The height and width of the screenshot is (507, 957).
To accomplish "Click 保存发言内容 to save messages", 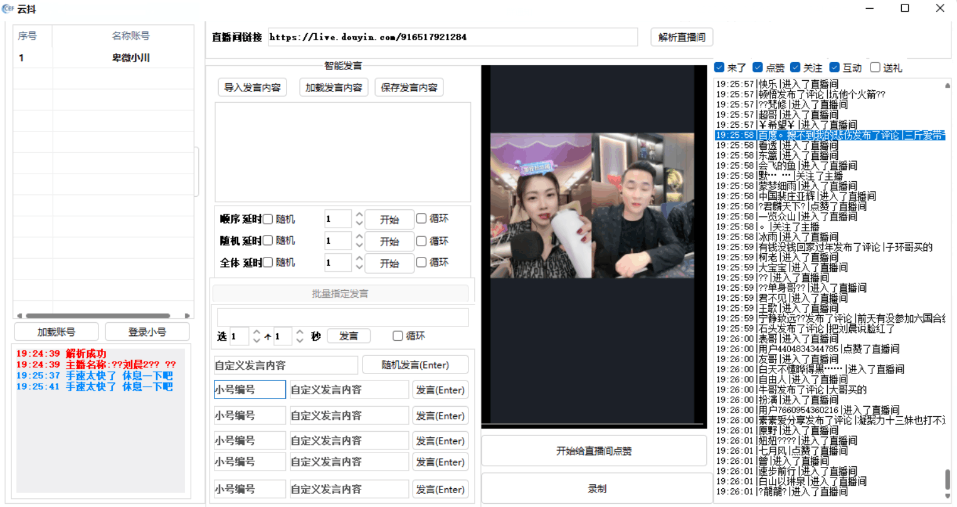I will coord(409,87).
